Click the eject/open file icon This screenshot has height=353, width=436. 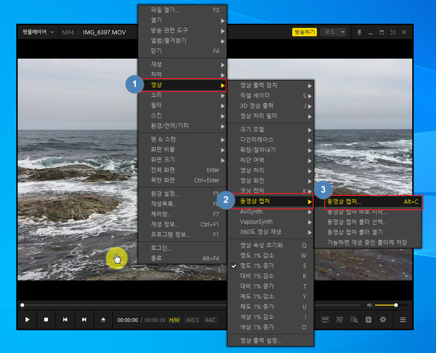point(103,320)
